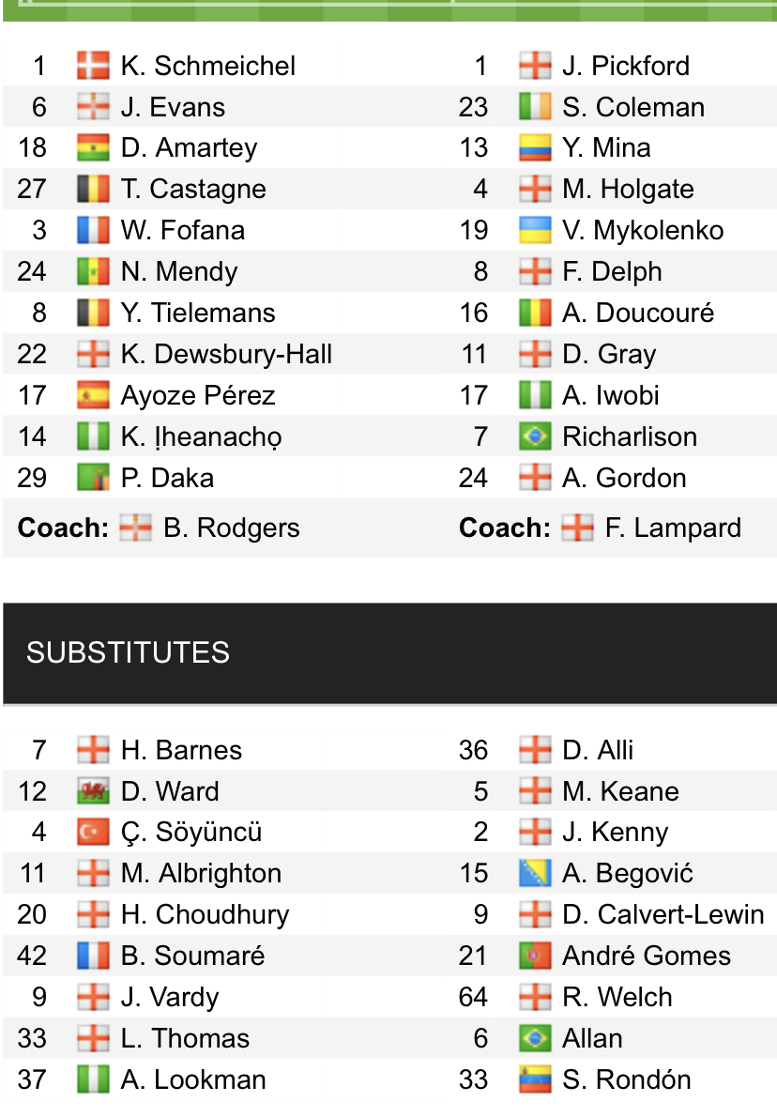Click the Turkish flag beside Ç. Söyüncü
The height and width of the screenshot is (1117, 777).
[x=93, y=833]
